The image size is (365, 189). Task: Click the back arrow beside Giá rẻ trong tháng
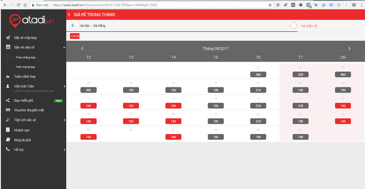[69, 15]
